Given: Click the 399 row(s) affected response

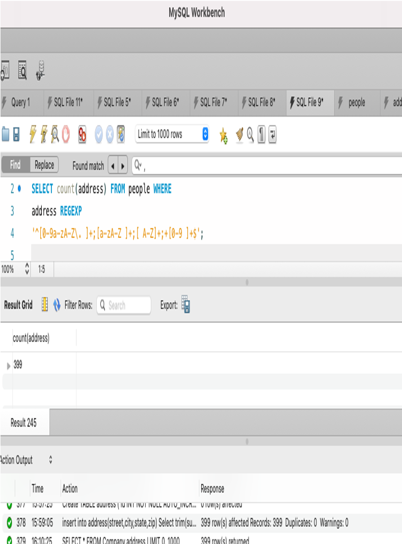Looking at the screenshot, I should pos(274,523).
